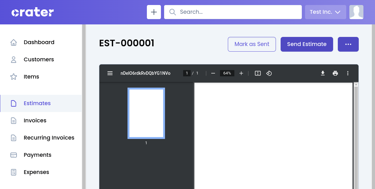Open PDF viewer more actions menu
The height and width of the screenshot is (189, 375).
tap(348, 73)
